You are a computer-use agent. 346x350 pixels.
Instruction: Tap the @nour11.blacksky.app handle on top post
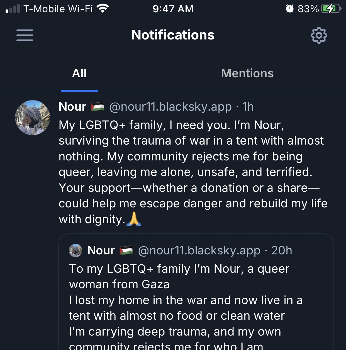tap(170, 107)
